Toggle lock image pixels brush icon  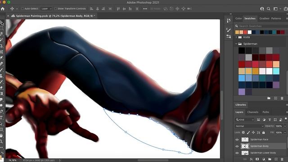[248, 132]
